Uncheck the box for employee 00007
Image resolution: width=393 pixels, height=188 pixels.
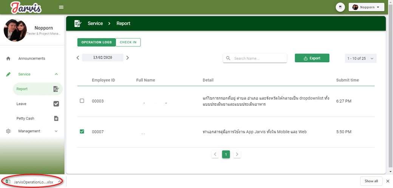coord(82,131)
